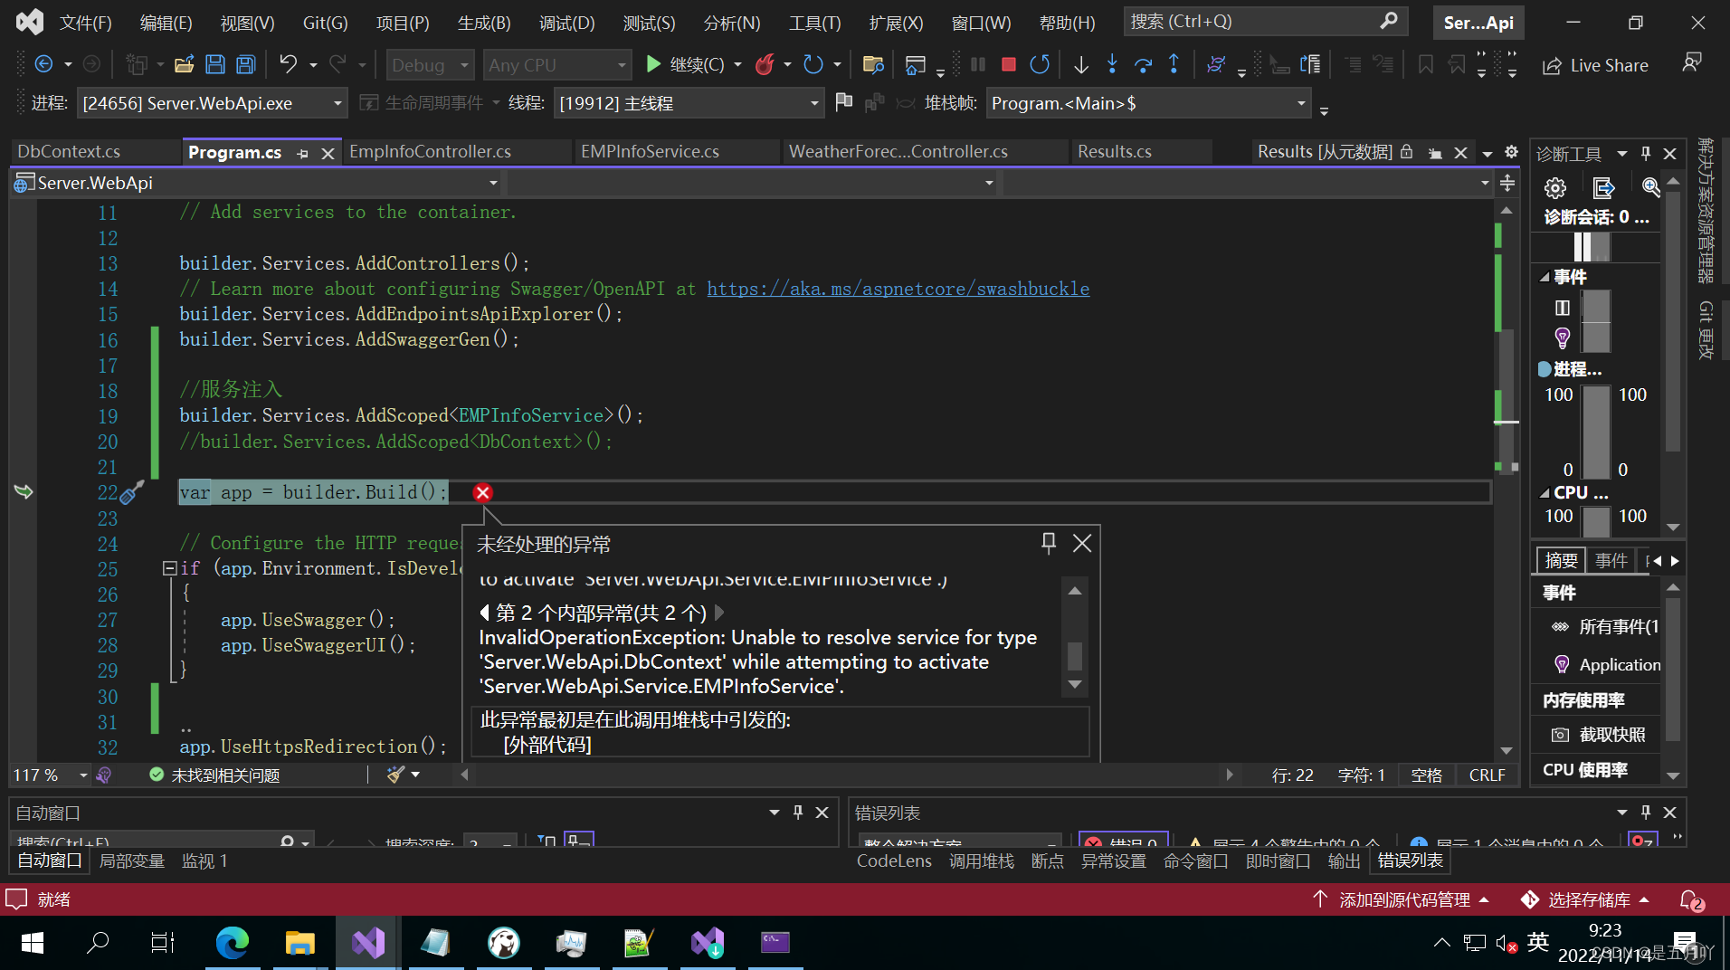This screenshot has width=1730, height=970.
Task: Follow the aka.ms swashbuckle hyperlink
Action: (x=898, y=288)
